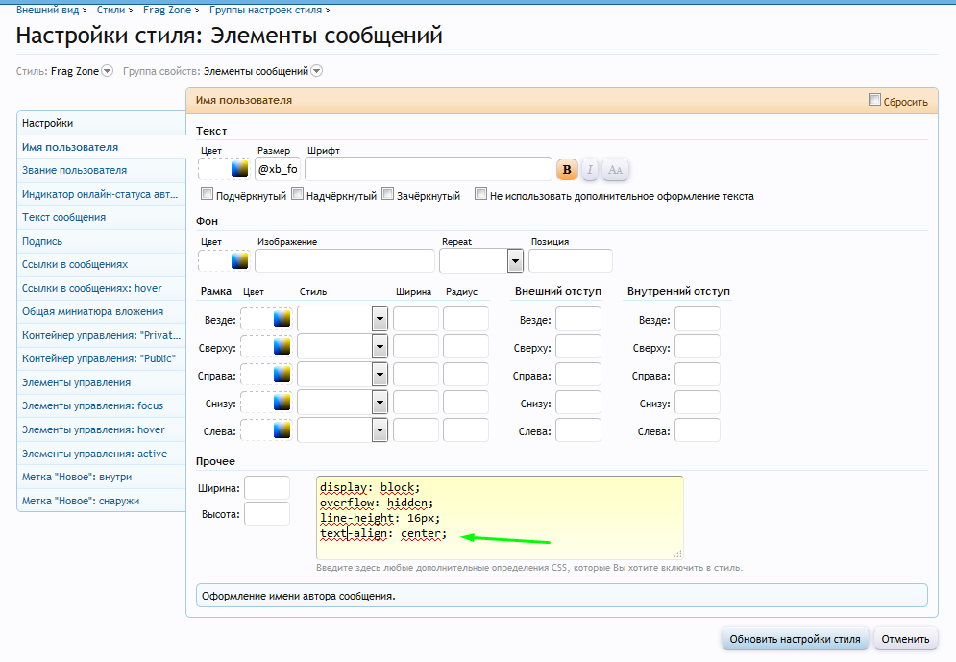
Task: Go to Frag Zone breadcrumb link
Action: click(x=167, y=10)
